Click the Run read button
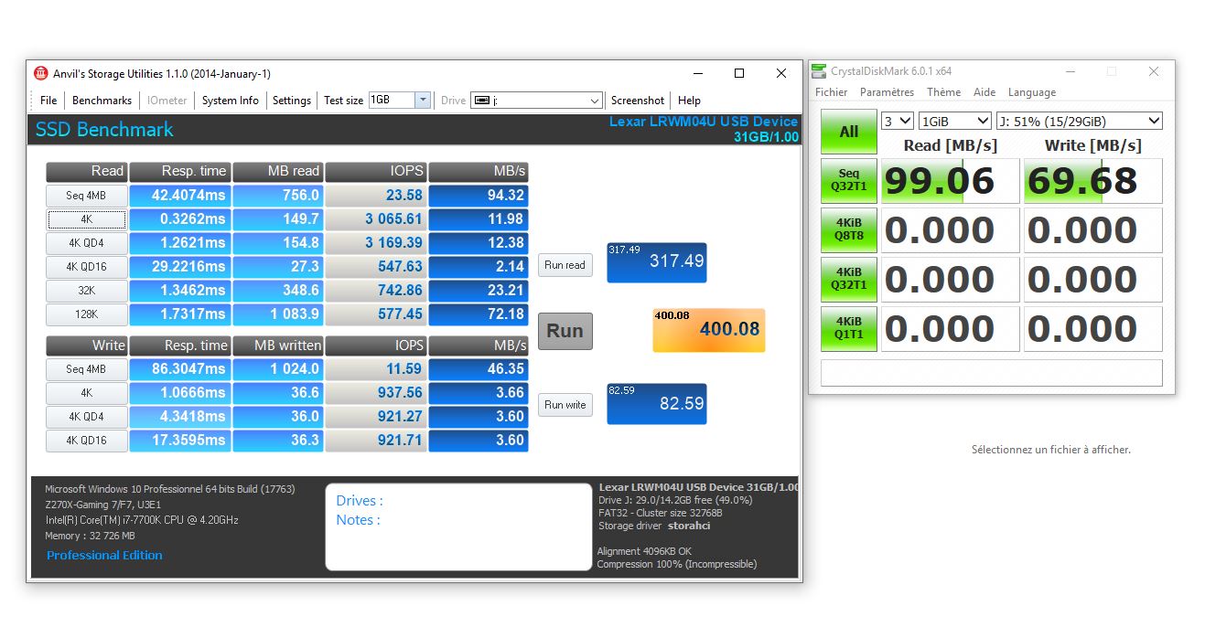Viewport: 1205px width, 638px height. [565, 265]
